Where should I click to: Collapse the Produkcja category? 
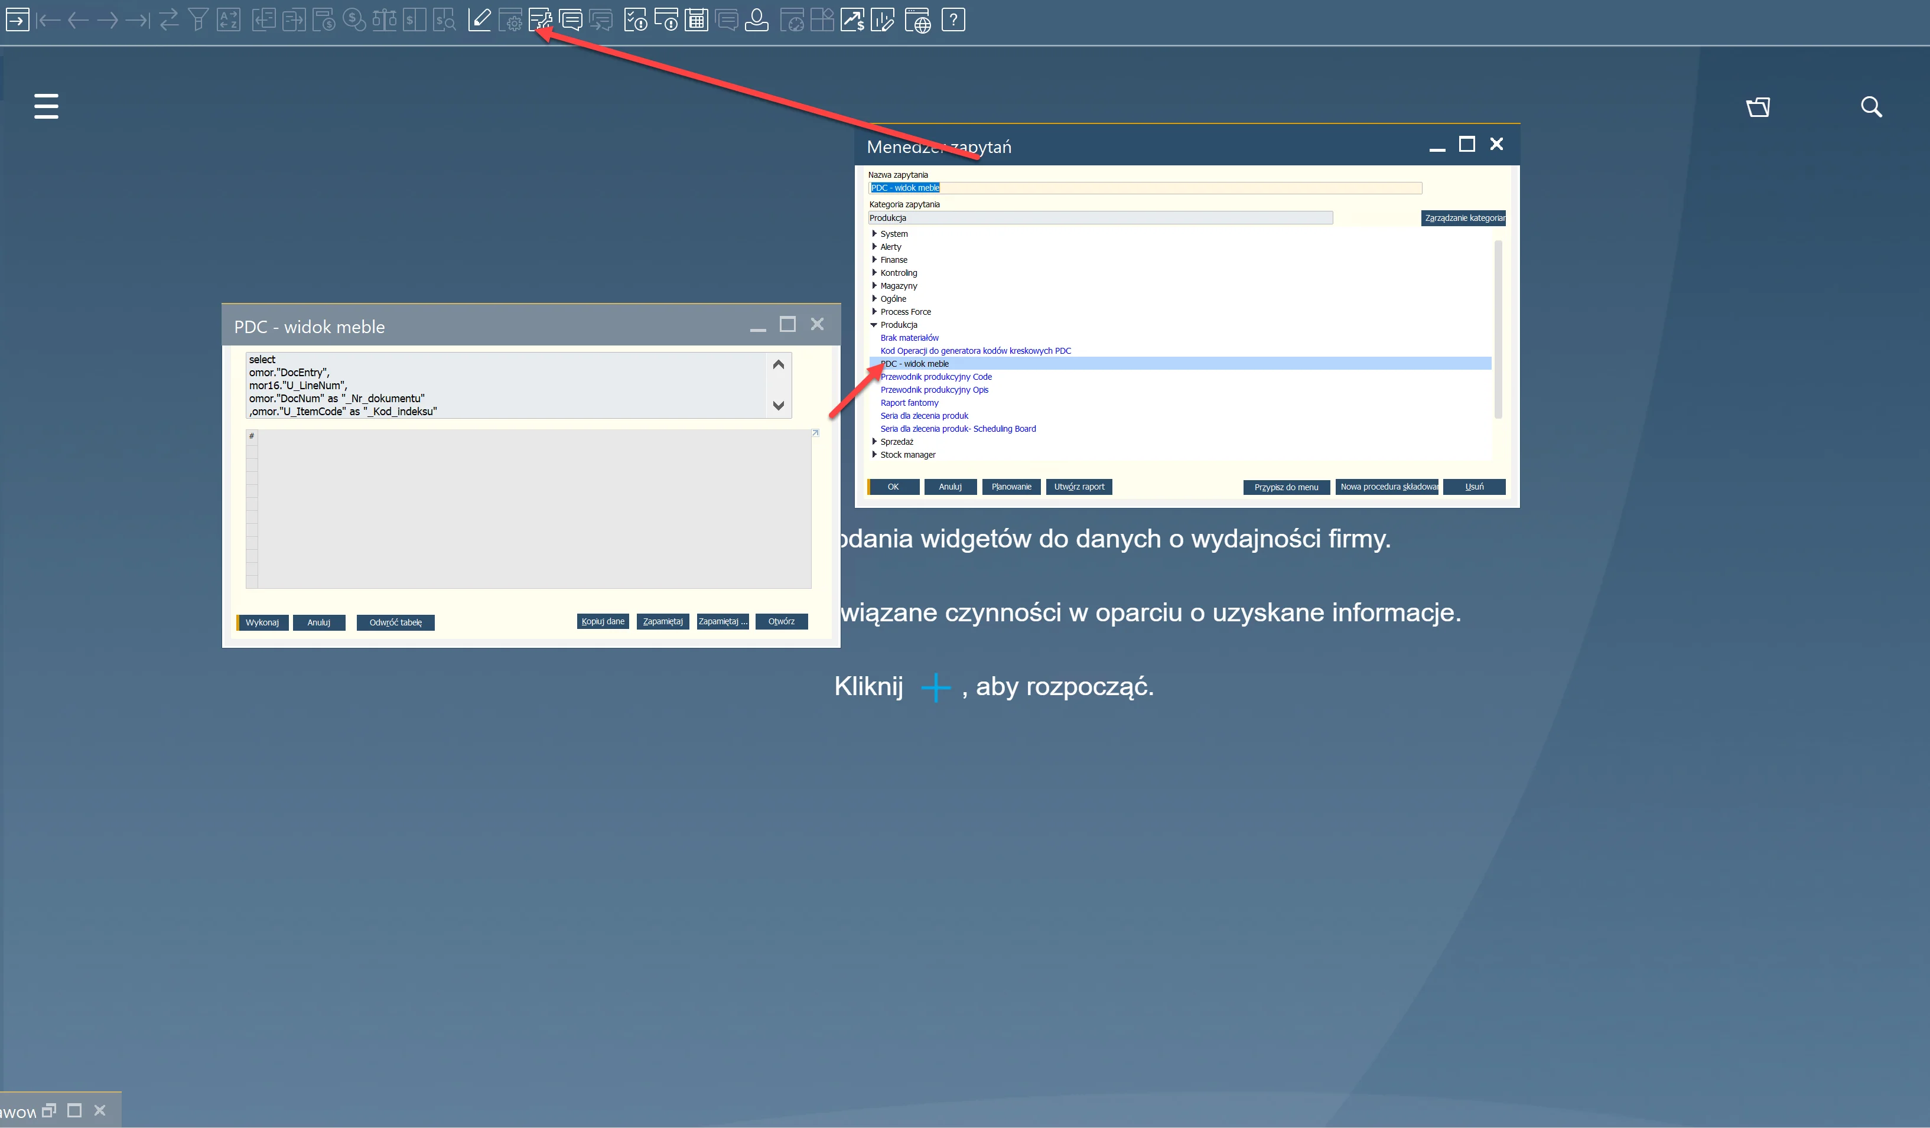[874, 324]
